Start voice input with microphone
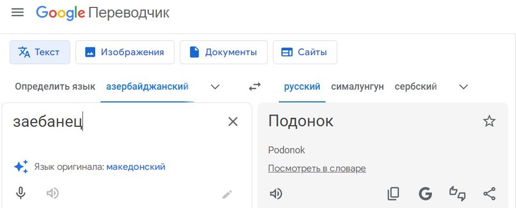Screen dimensions: 516x208 click(x=21, y=194)
